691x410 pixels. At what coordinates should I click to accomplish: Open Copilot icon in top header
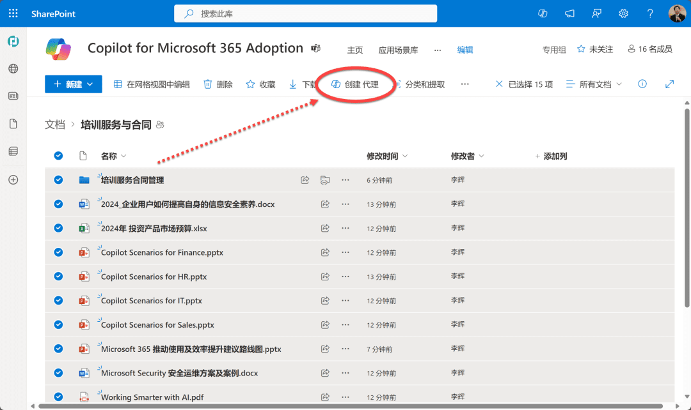[543, 13]
